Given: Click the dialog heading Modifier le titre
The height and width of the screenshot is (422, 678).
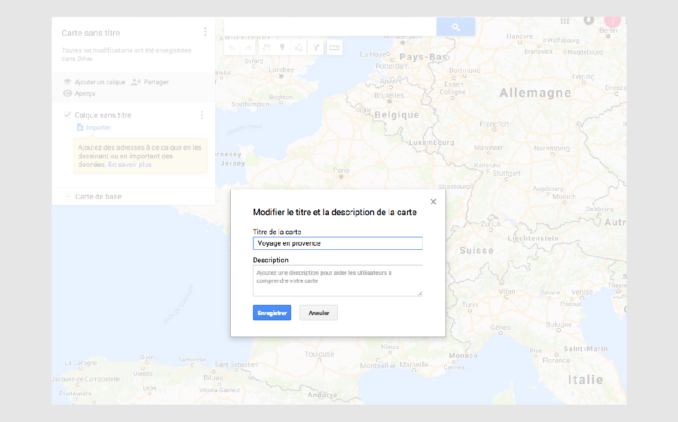Looking at the screenshot, I should [335, 212].
